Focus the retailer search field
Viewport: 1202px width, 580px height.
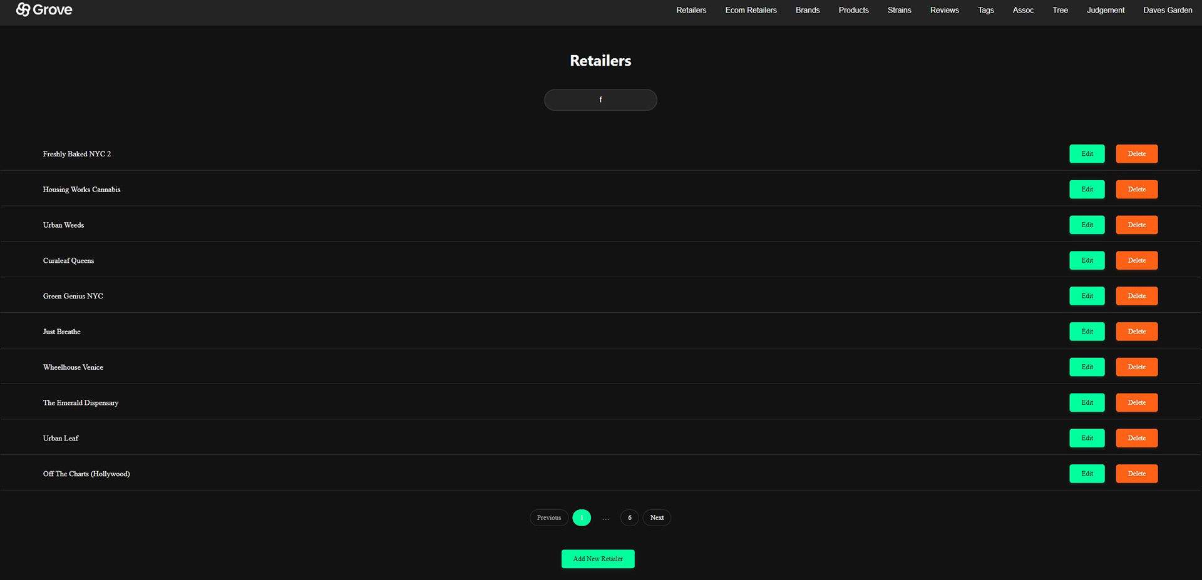[x=600, y=100]
